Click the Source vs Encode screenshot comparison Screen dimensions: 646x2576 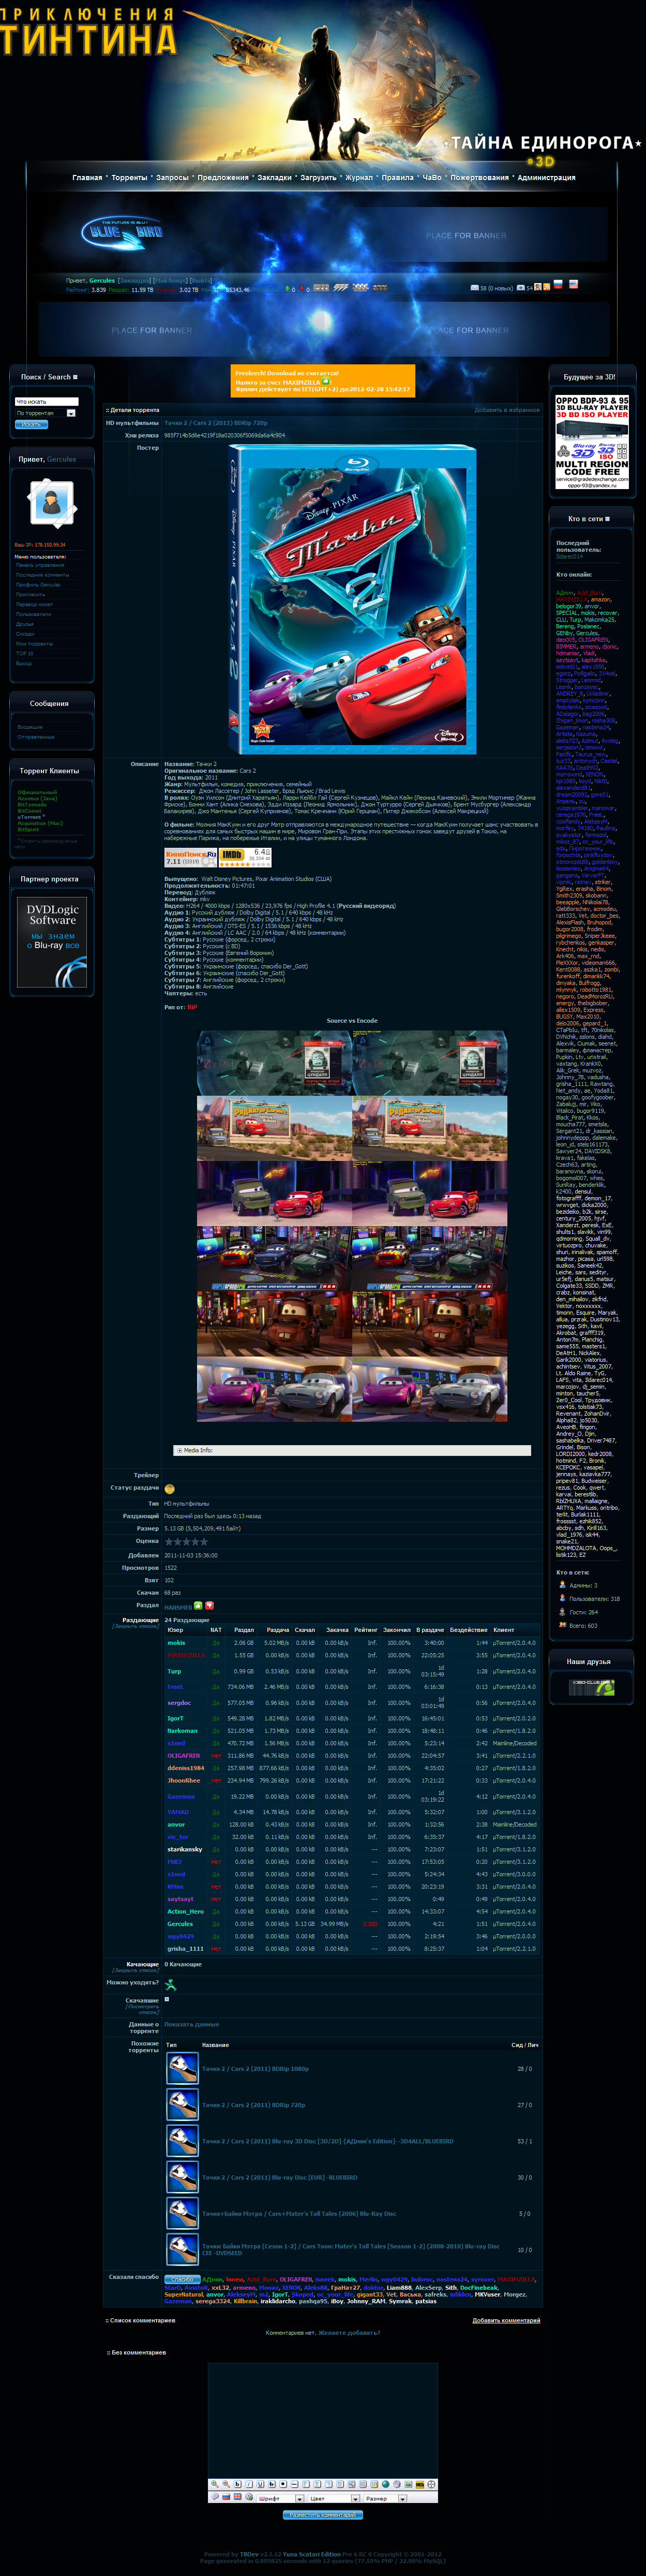(x=352, y=1226)
